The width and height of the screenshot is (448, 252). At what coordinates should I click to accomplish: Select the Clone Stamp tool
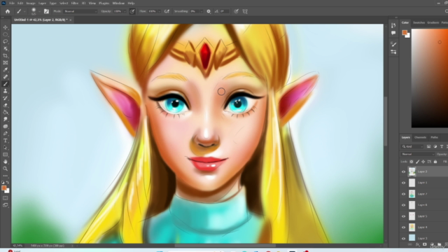tap(5, 91)
